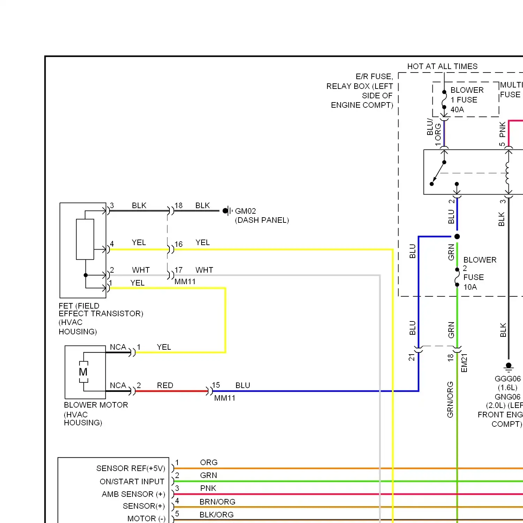Click the rectangular element inside the FET
523x523 pixels.
(85, 239)
